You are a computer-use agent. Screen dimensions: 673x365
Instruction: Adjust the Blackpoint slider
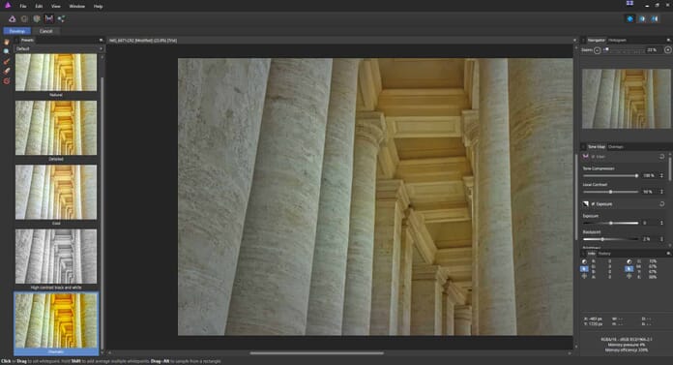click(610, 239)
